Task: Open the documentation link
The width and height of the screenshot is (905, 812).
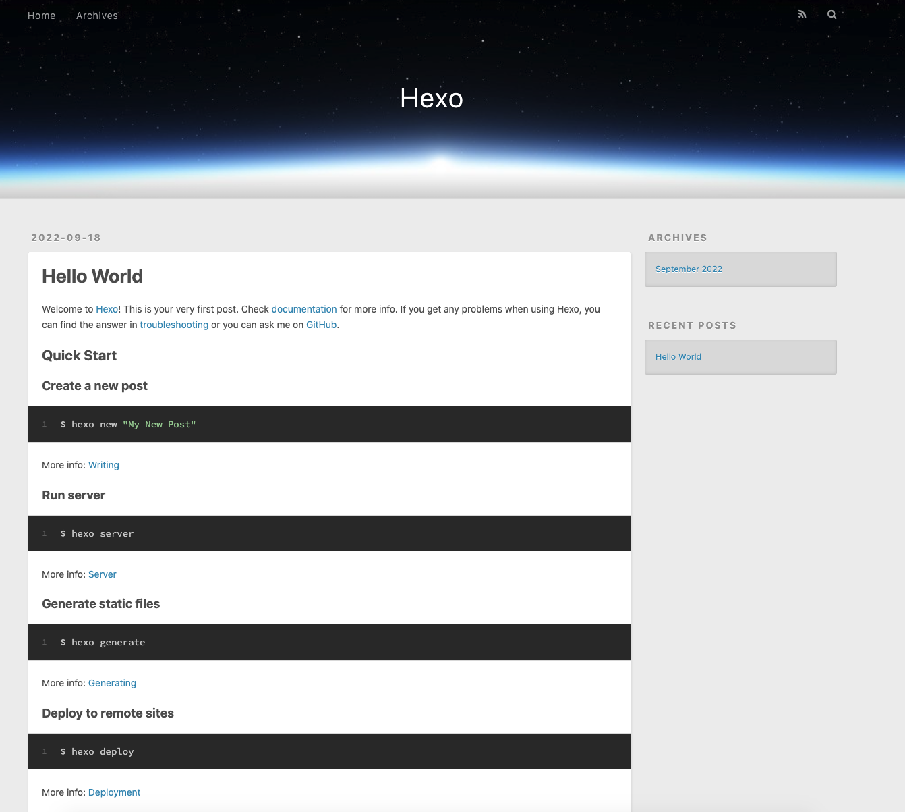Action: 304,309
